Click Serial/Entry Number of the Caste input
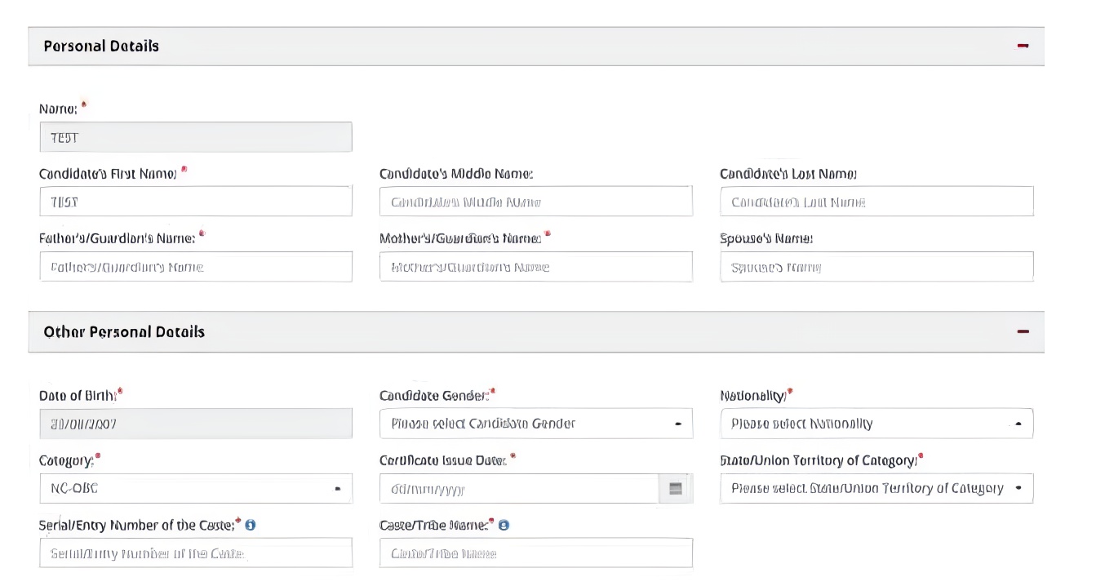The height and width of the screenshot is (586, 1105). (x=195, y=553)
